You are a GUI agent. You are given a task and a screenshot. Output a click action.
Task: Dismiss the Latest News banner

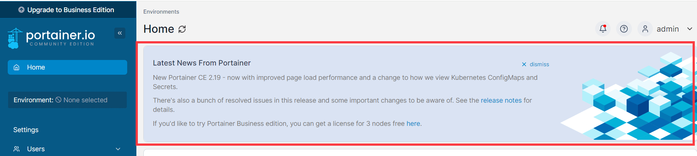click(x=535, y=64)
